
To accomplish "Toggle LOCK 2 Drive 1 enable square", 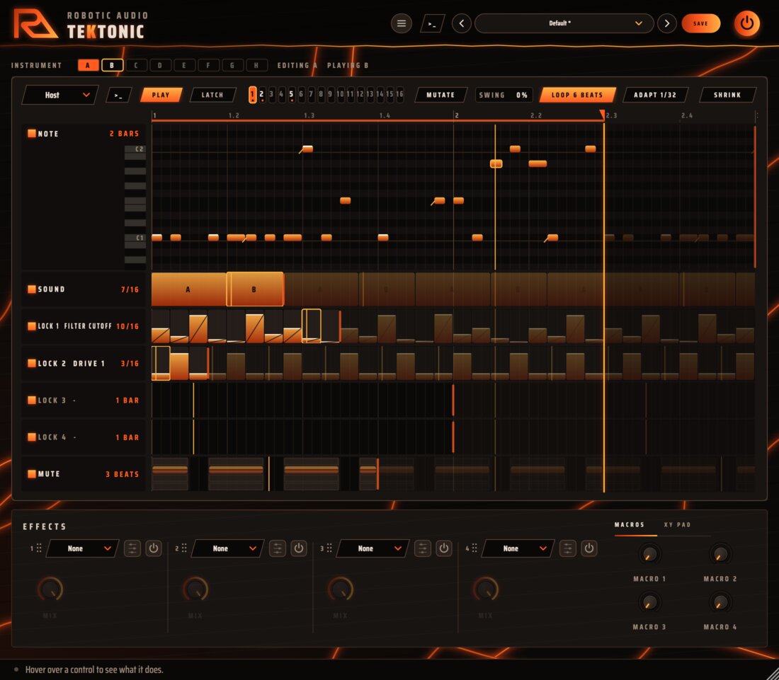I will pos(32,363).
